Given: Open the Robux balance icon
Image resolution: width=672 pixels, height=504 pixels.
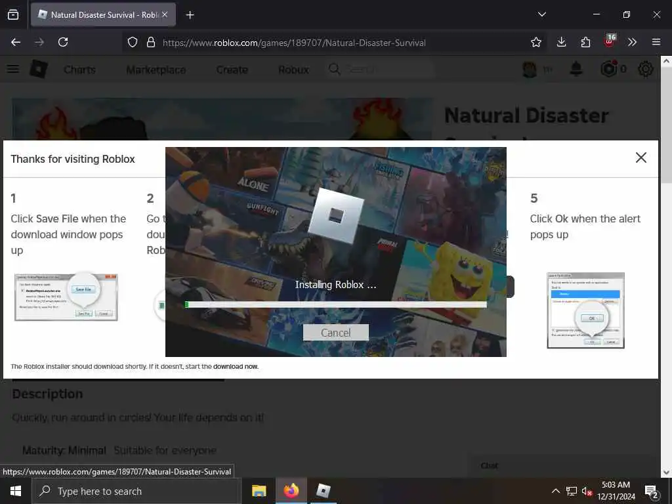Looking at the screenshot, I should (609, 69).
